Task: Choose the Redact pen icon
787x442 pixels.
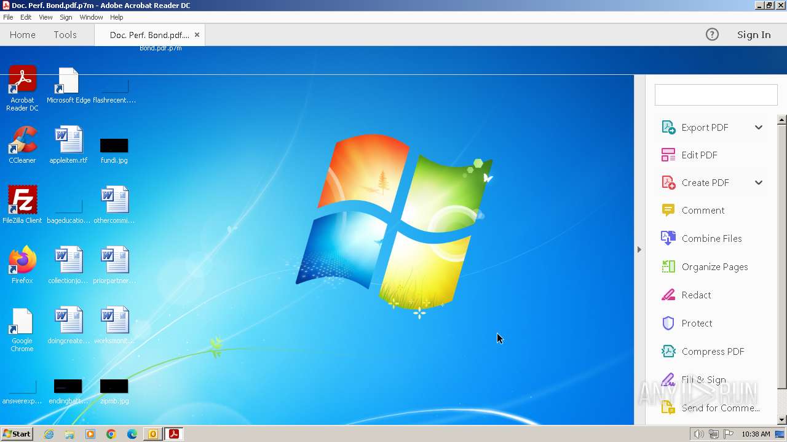Action: coord(668,295)
